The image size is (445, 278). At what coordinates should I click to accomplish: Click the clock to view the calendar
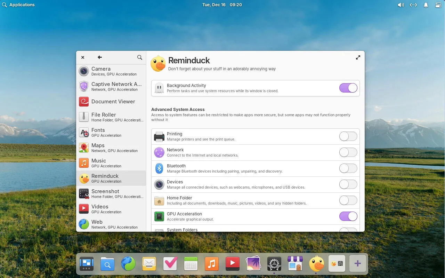[x=222, y=5]
